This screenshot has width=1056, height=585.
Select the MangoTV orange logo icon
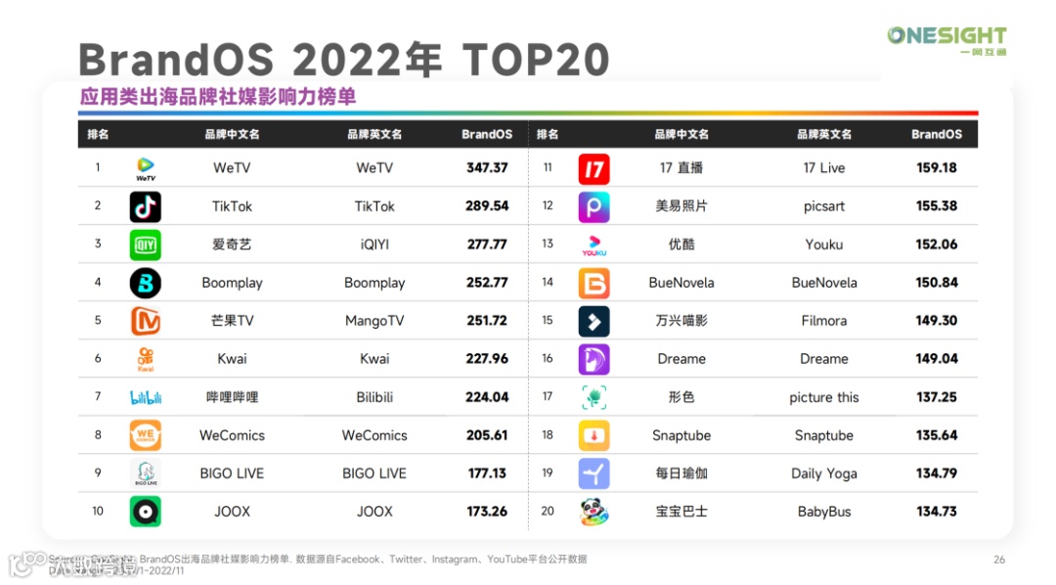(146, 321)
